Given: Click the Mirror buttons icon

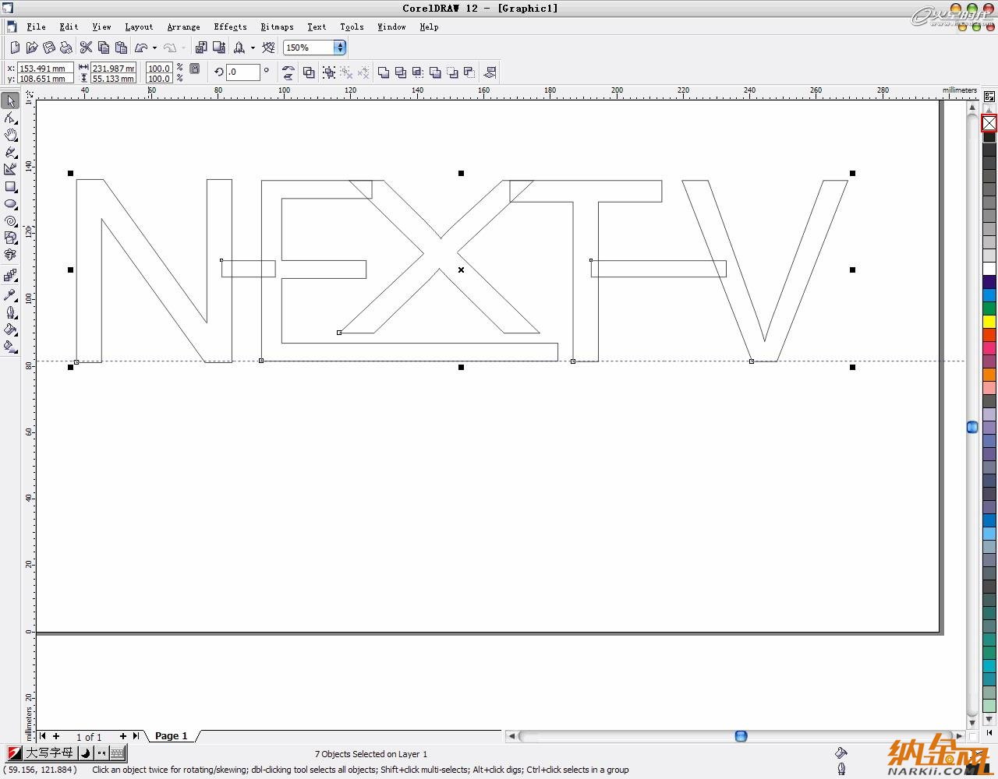Looking at the screenshot, I should (x=288, y=72).
